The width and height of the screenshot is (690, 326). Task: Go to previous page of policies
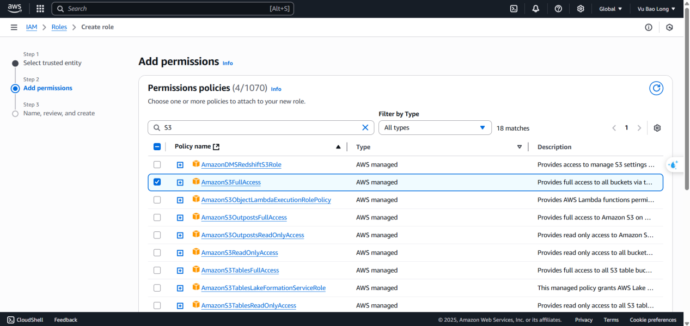click(x=614, y=128)
